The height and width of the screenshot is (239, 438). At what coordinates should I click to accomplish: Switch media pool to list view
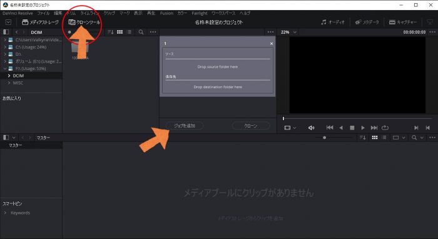coord(384,138)
